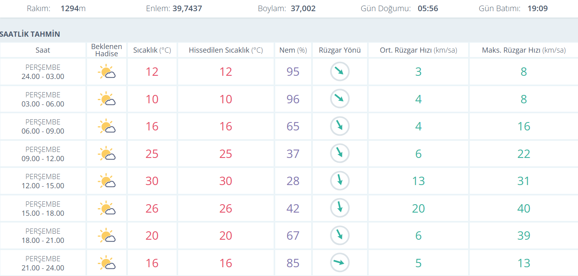Click the partly sunny icon for 06.00 - 09.00
This screenshot has height=276, width=578.
click(107, 126)
